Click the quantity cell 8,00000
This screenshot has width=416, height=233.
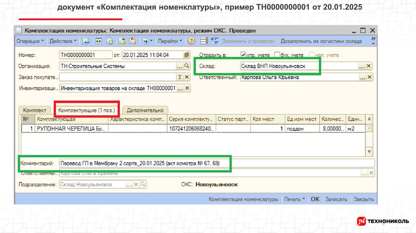point(333,129)
